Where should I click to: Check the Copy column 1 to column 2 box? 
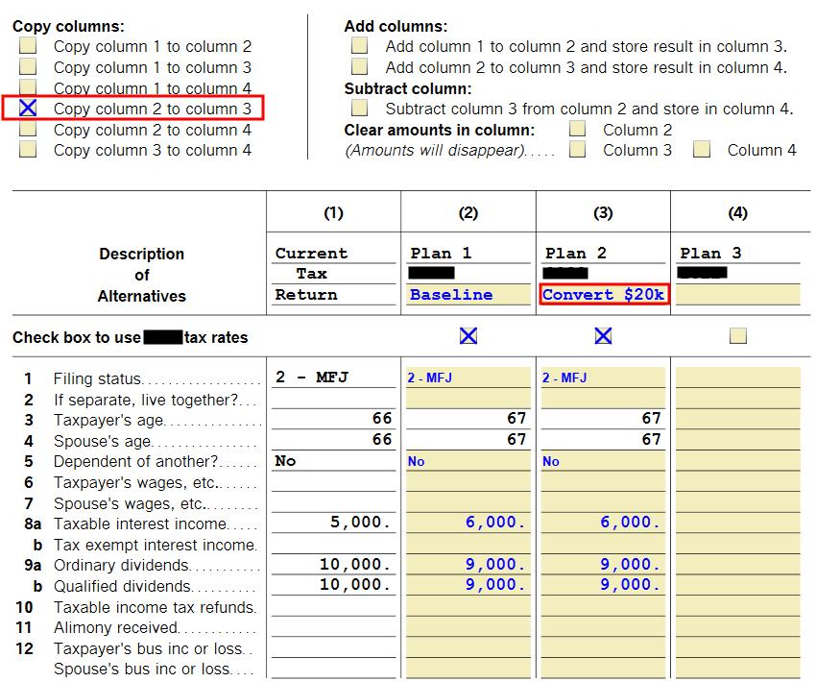[x=28, y=45]
